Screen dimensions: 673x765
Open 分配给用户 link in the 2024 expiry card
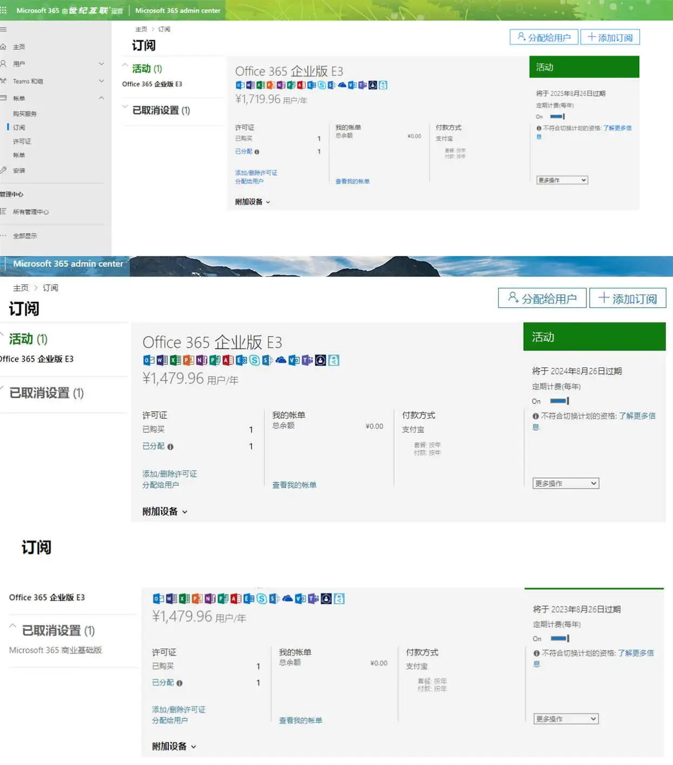click(161, 485)
